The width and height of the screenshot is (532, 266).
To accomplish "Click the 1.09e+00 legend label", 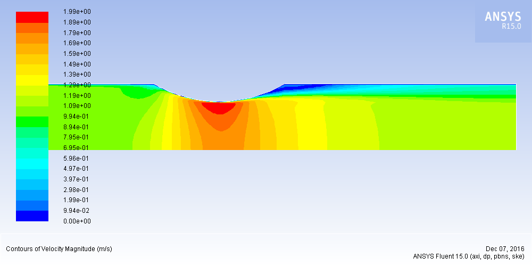I will (77, 106).
